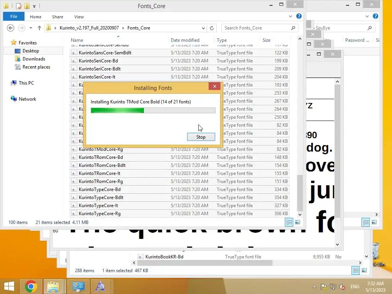Open the View ribbon tab
The image size is (392, 294).
pyautogui.click(x=79, y=17)
